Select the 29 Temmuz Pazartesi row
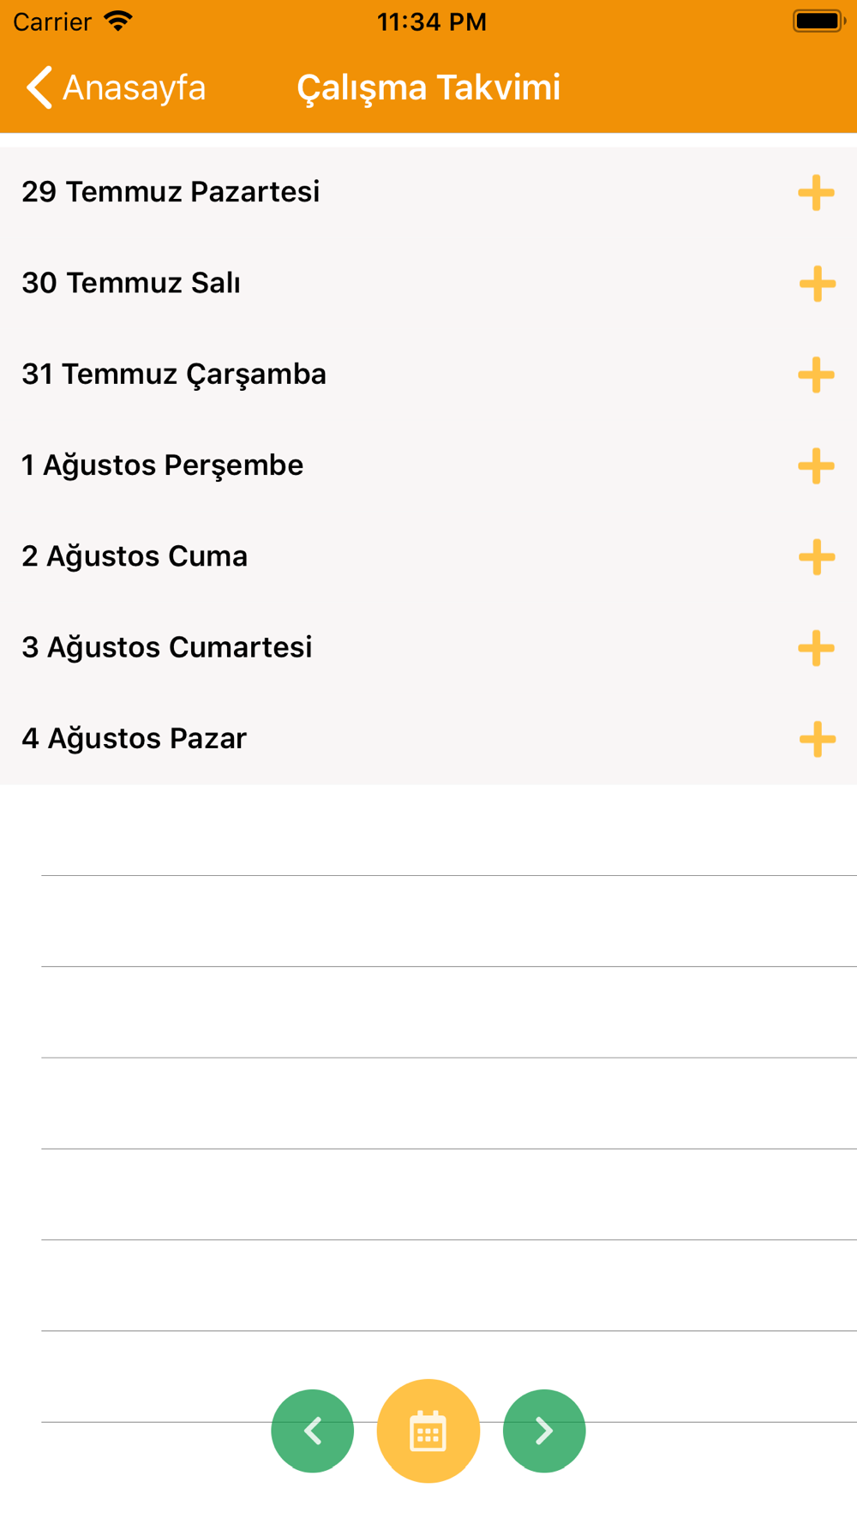This screenshot has height=1524, width=857. pyautogui.click(x=428, y=192)
